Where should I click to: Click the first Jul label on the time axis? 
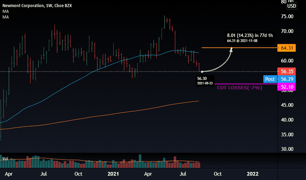coord(44,174)
